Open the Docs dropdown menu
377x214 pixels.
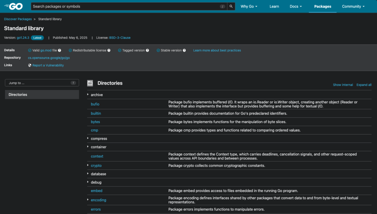coord(296,7)
